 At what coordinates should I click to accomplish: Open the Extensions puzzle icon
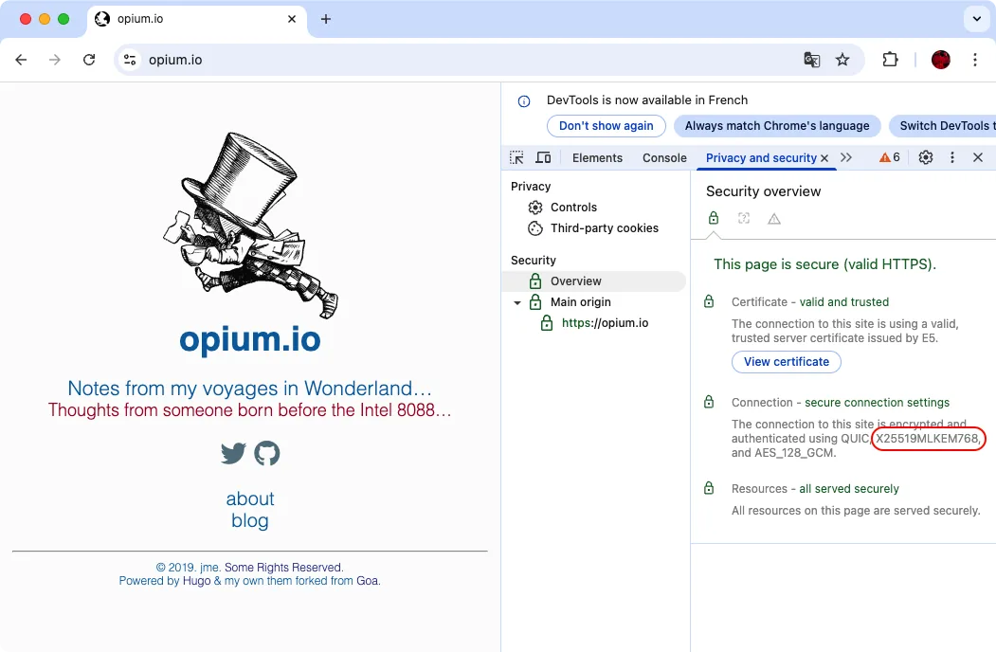tap(890, 60)
